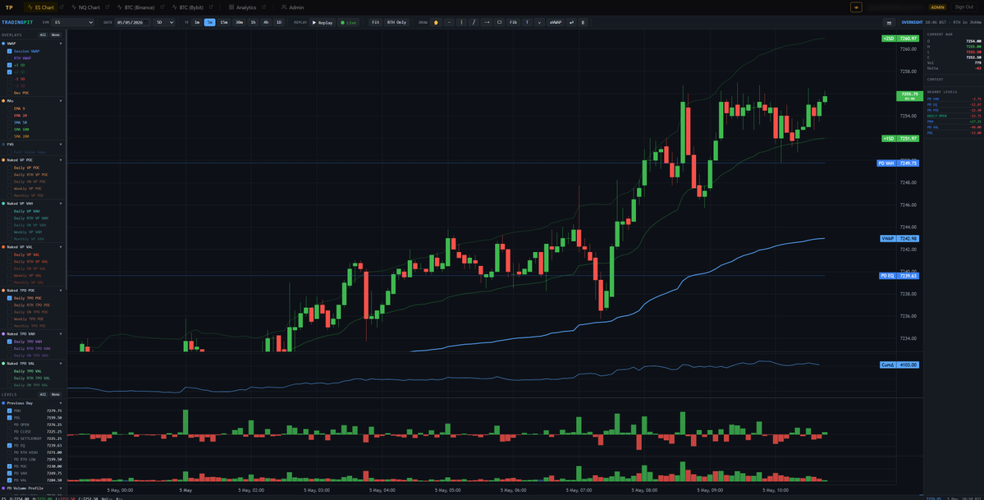
Task: Open the Admin tab
Action: pyautogui.click(x=292, y=7)
